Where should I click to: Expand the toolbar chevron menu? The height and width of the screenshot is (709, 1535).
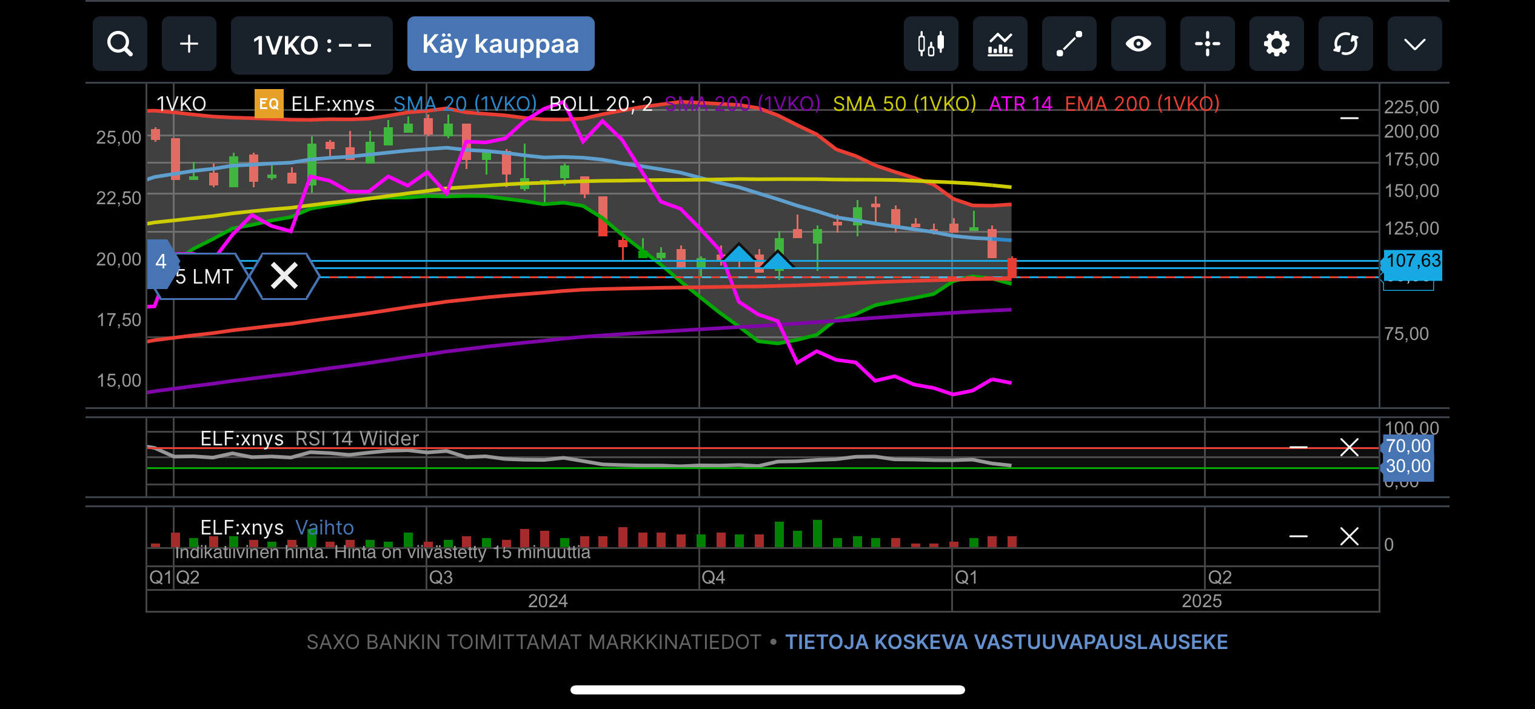[1414, 44]
